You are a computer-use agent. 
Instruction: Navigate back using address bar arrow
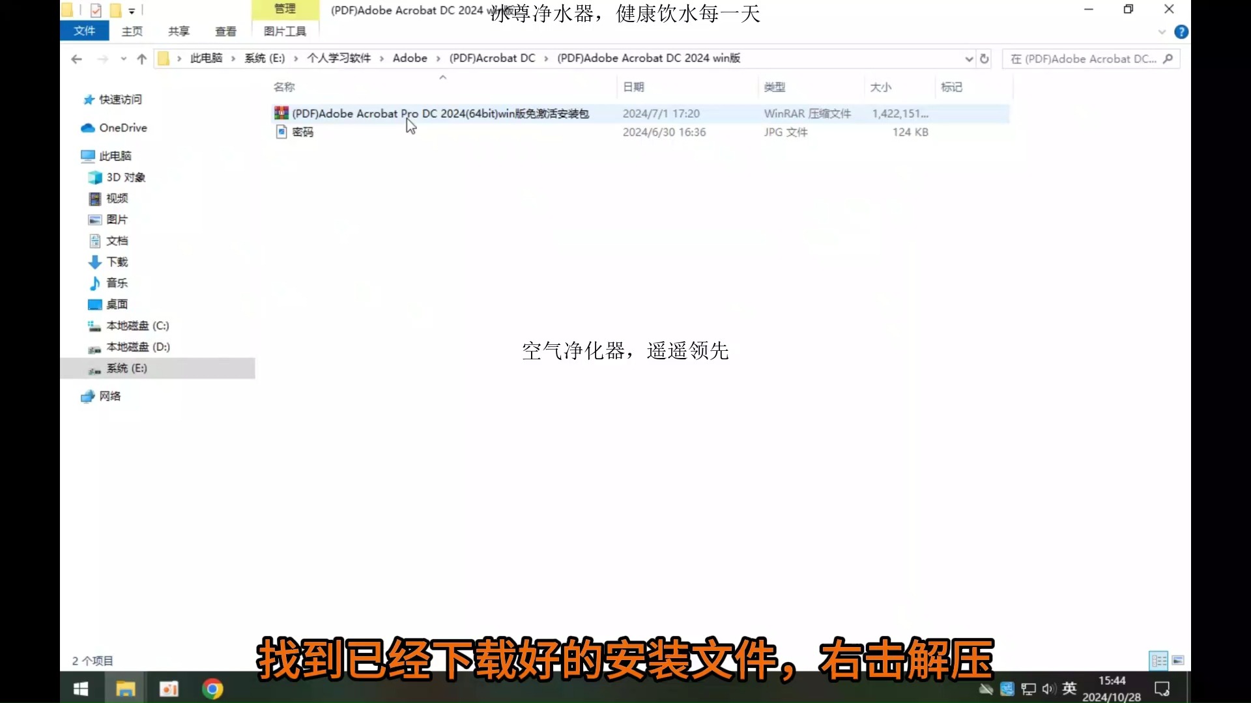coord(76,59)
